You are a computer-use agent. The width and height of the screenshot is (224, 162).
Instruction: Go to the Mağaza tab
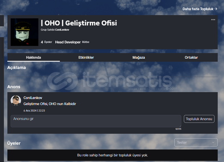click(x=139, y=58)
